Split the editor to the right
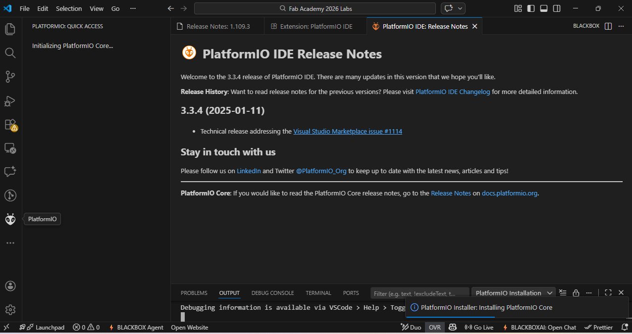This screenshot has width=632, height=334. tap(608, 26)
